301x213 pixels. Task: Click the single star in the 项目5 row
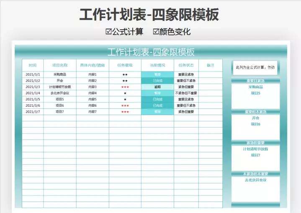pos(125,100)
